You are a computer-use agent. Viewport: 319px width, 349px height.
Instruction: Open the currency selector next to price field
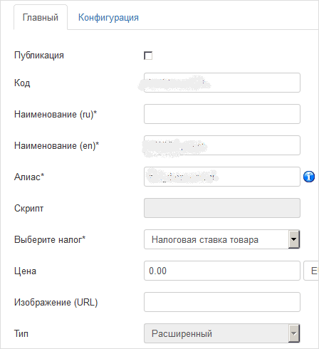tap(311, 271)
